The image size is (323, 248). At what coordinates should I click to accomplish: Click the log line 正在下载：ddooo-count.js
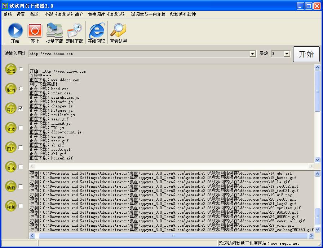click(x=56, y=132)
